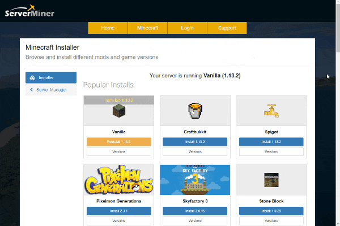The width and height of the screenshot is (340, 226).
Task: Click the Vanilla grass block icon
Action: pos(119,111)
